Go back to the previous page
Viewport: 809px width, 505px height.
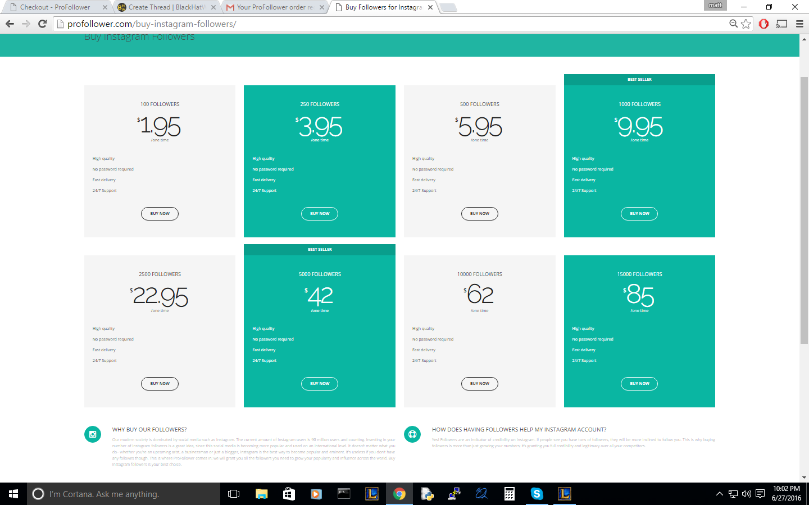pyautogui.click(x=10, y=24)
